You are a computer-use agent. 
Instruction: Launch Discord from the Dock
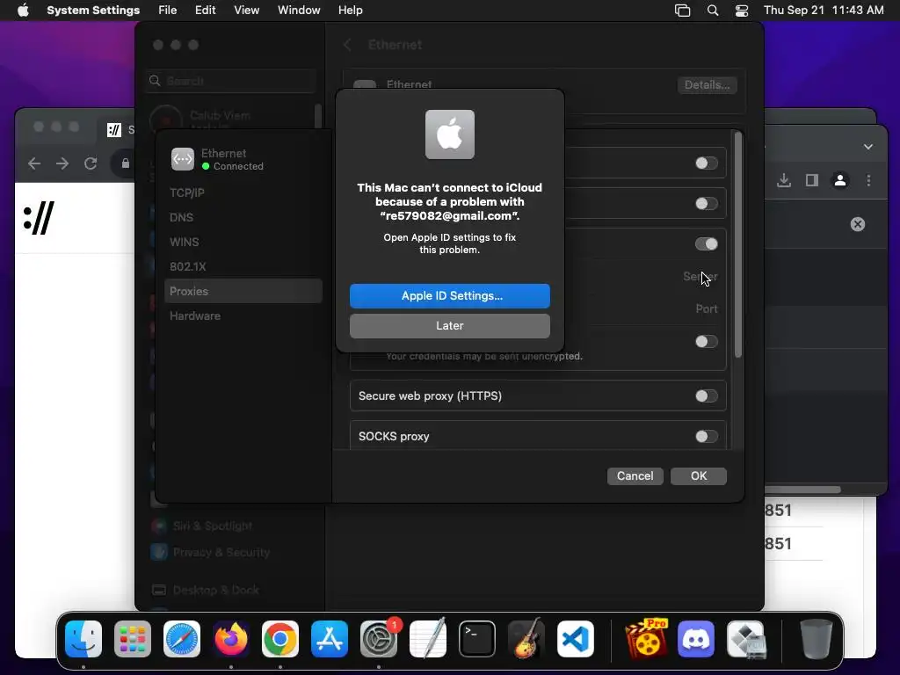(696, 639)
